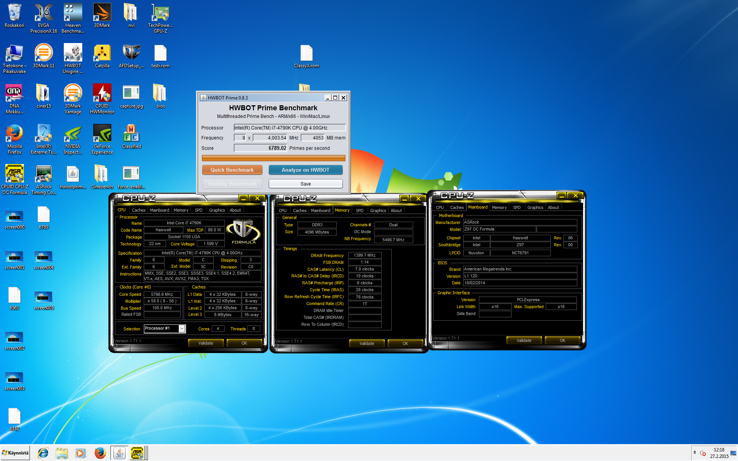
Task: Open CPUID HWMonitor desktop shortcut
Action: point(102,99)
